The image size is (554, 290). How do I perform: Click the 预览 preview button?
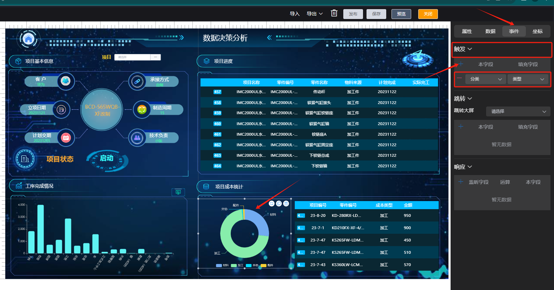pyautogui.click(x=401, y=14)
